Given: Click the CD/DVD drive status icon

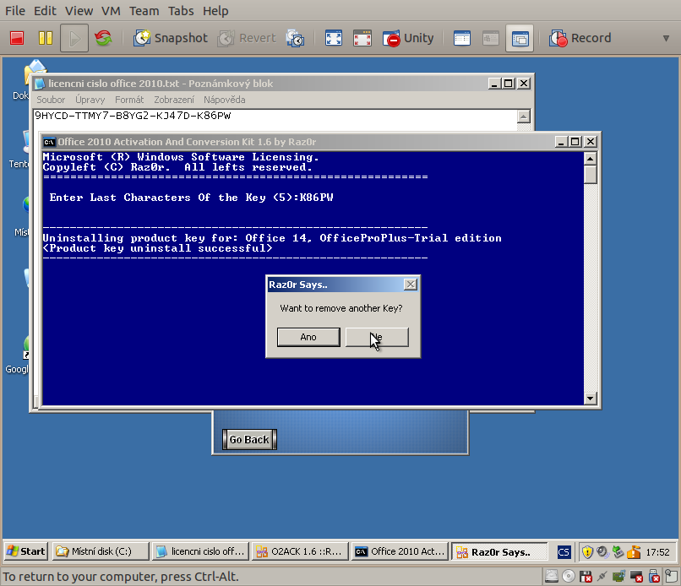Looking at the screenshot, I should tap(569, 576).
